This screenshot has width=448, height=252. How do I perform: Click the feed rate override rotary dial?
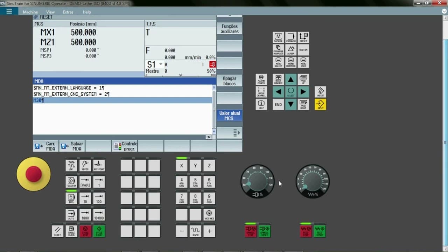tap(313, 181)
